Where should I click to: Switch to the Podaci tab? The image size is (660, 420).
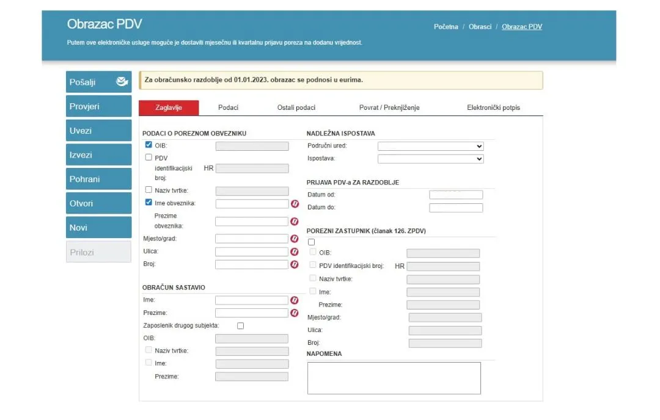coord(228,107)
